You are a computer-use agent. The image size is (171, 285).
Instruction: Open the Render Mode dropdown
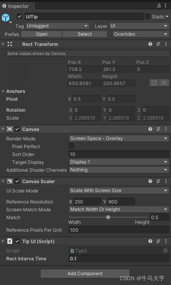click(x=119, y=138)
